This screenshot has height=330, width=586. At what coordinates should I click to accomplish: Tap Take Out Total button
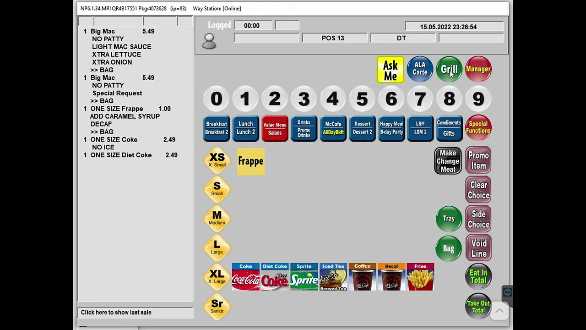(x=478, y=307)
